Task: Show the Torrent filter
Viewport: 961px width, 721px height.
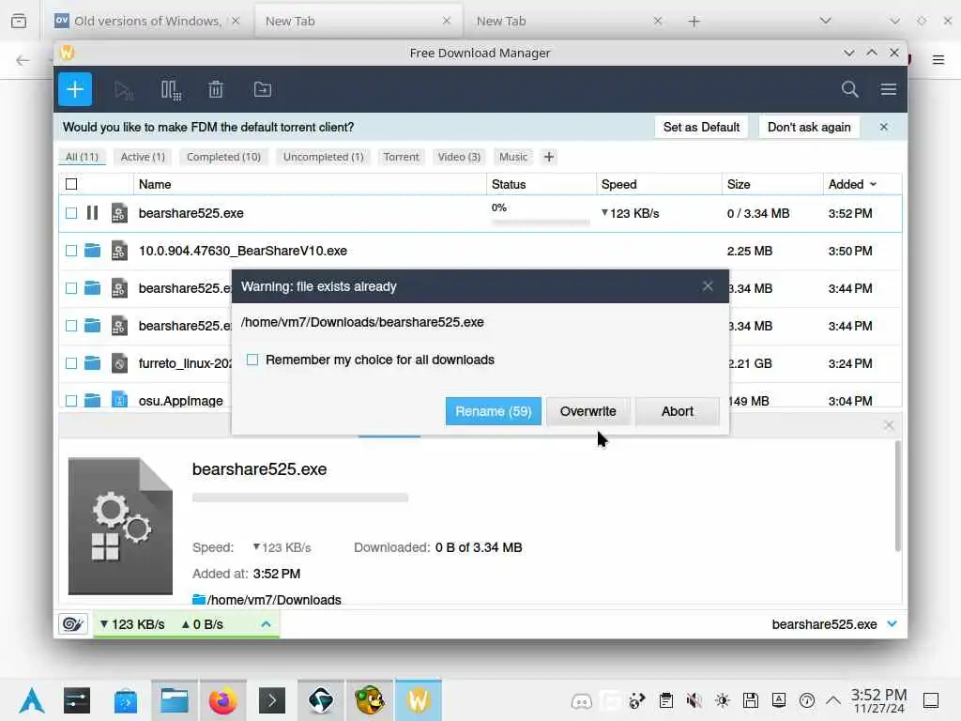Action: point(402,157)
